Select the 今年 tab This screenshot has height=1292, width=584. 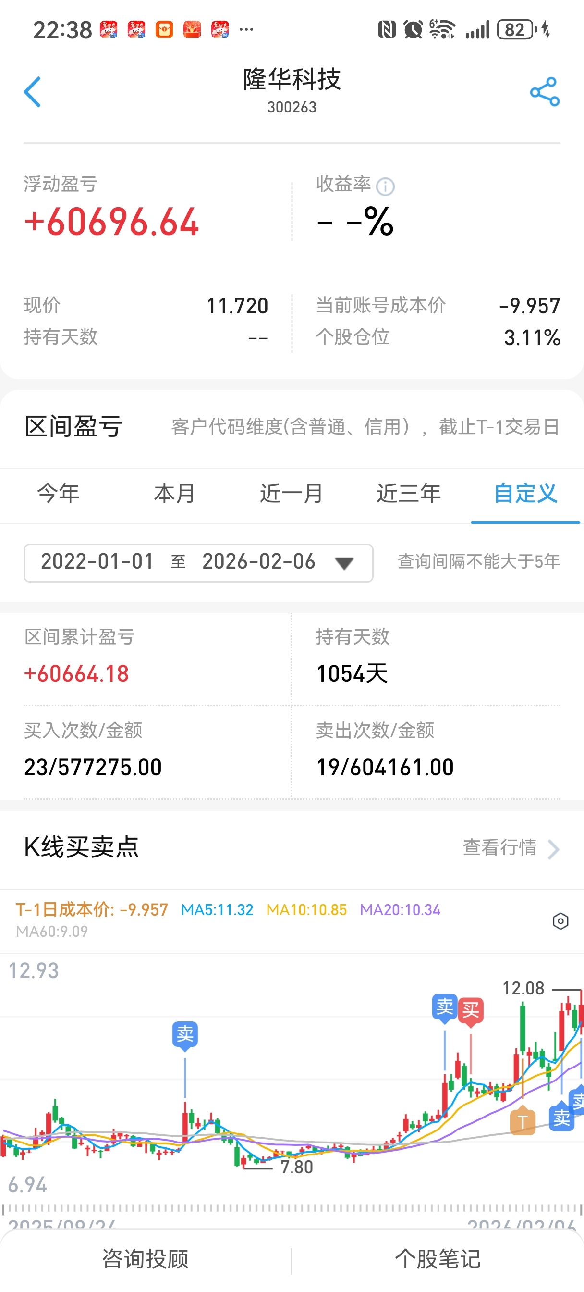(58, 494)
